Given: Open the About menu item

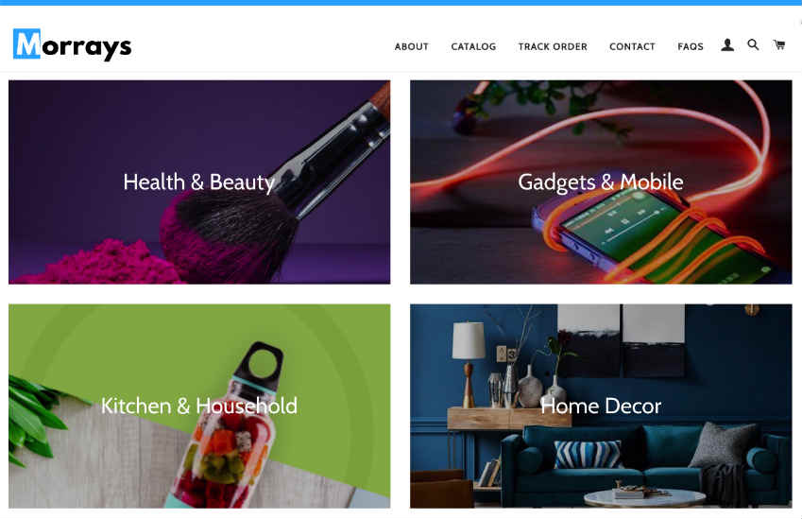Looking at the screenshot, I should (411, 46).
